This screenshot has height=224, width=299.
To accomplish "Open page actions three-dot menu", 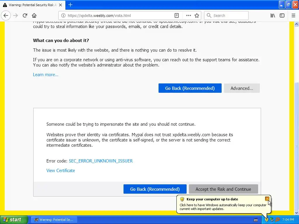I will 188,16.
